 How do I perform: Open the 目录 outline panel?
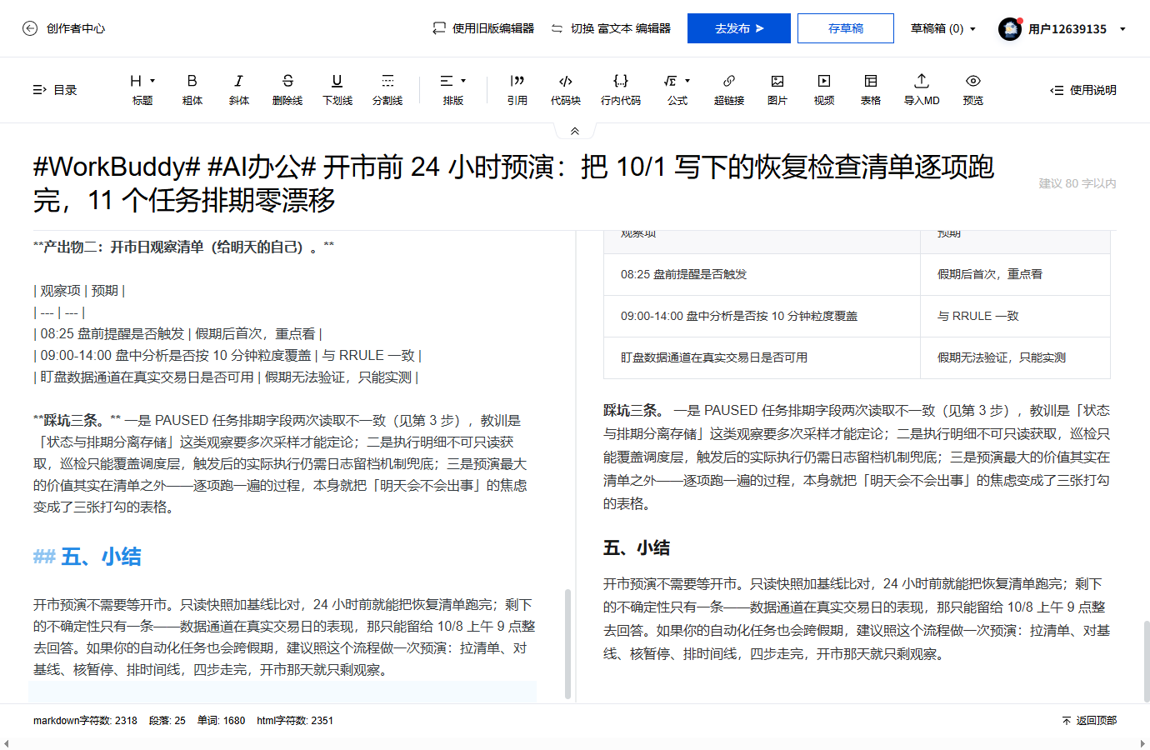click(55, 90)
